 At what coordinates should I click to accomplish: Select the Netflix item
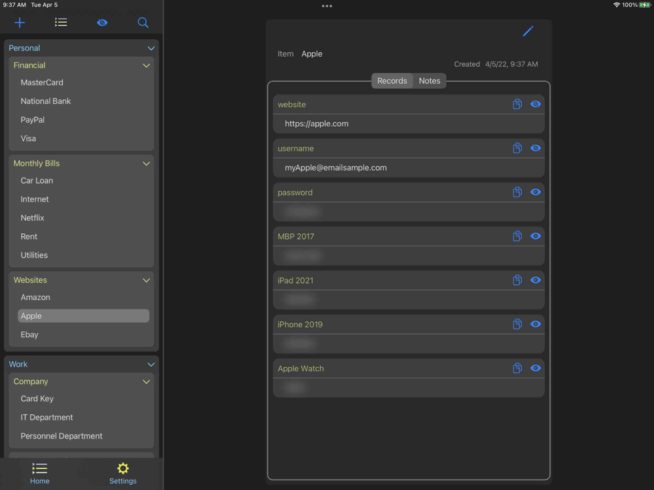(32, 218)
